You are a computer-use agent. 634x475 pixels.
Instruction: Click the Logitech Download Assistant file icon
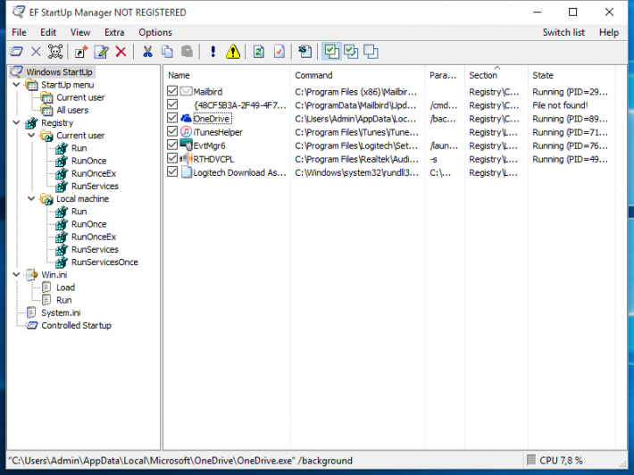coord(186,172)
